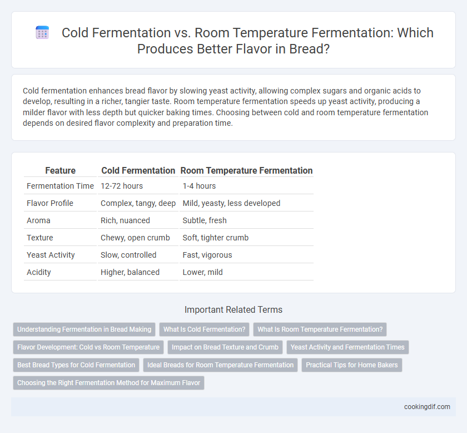467x433 pixels.
Task: Click the Acidity row label
Action: [39, 272]
